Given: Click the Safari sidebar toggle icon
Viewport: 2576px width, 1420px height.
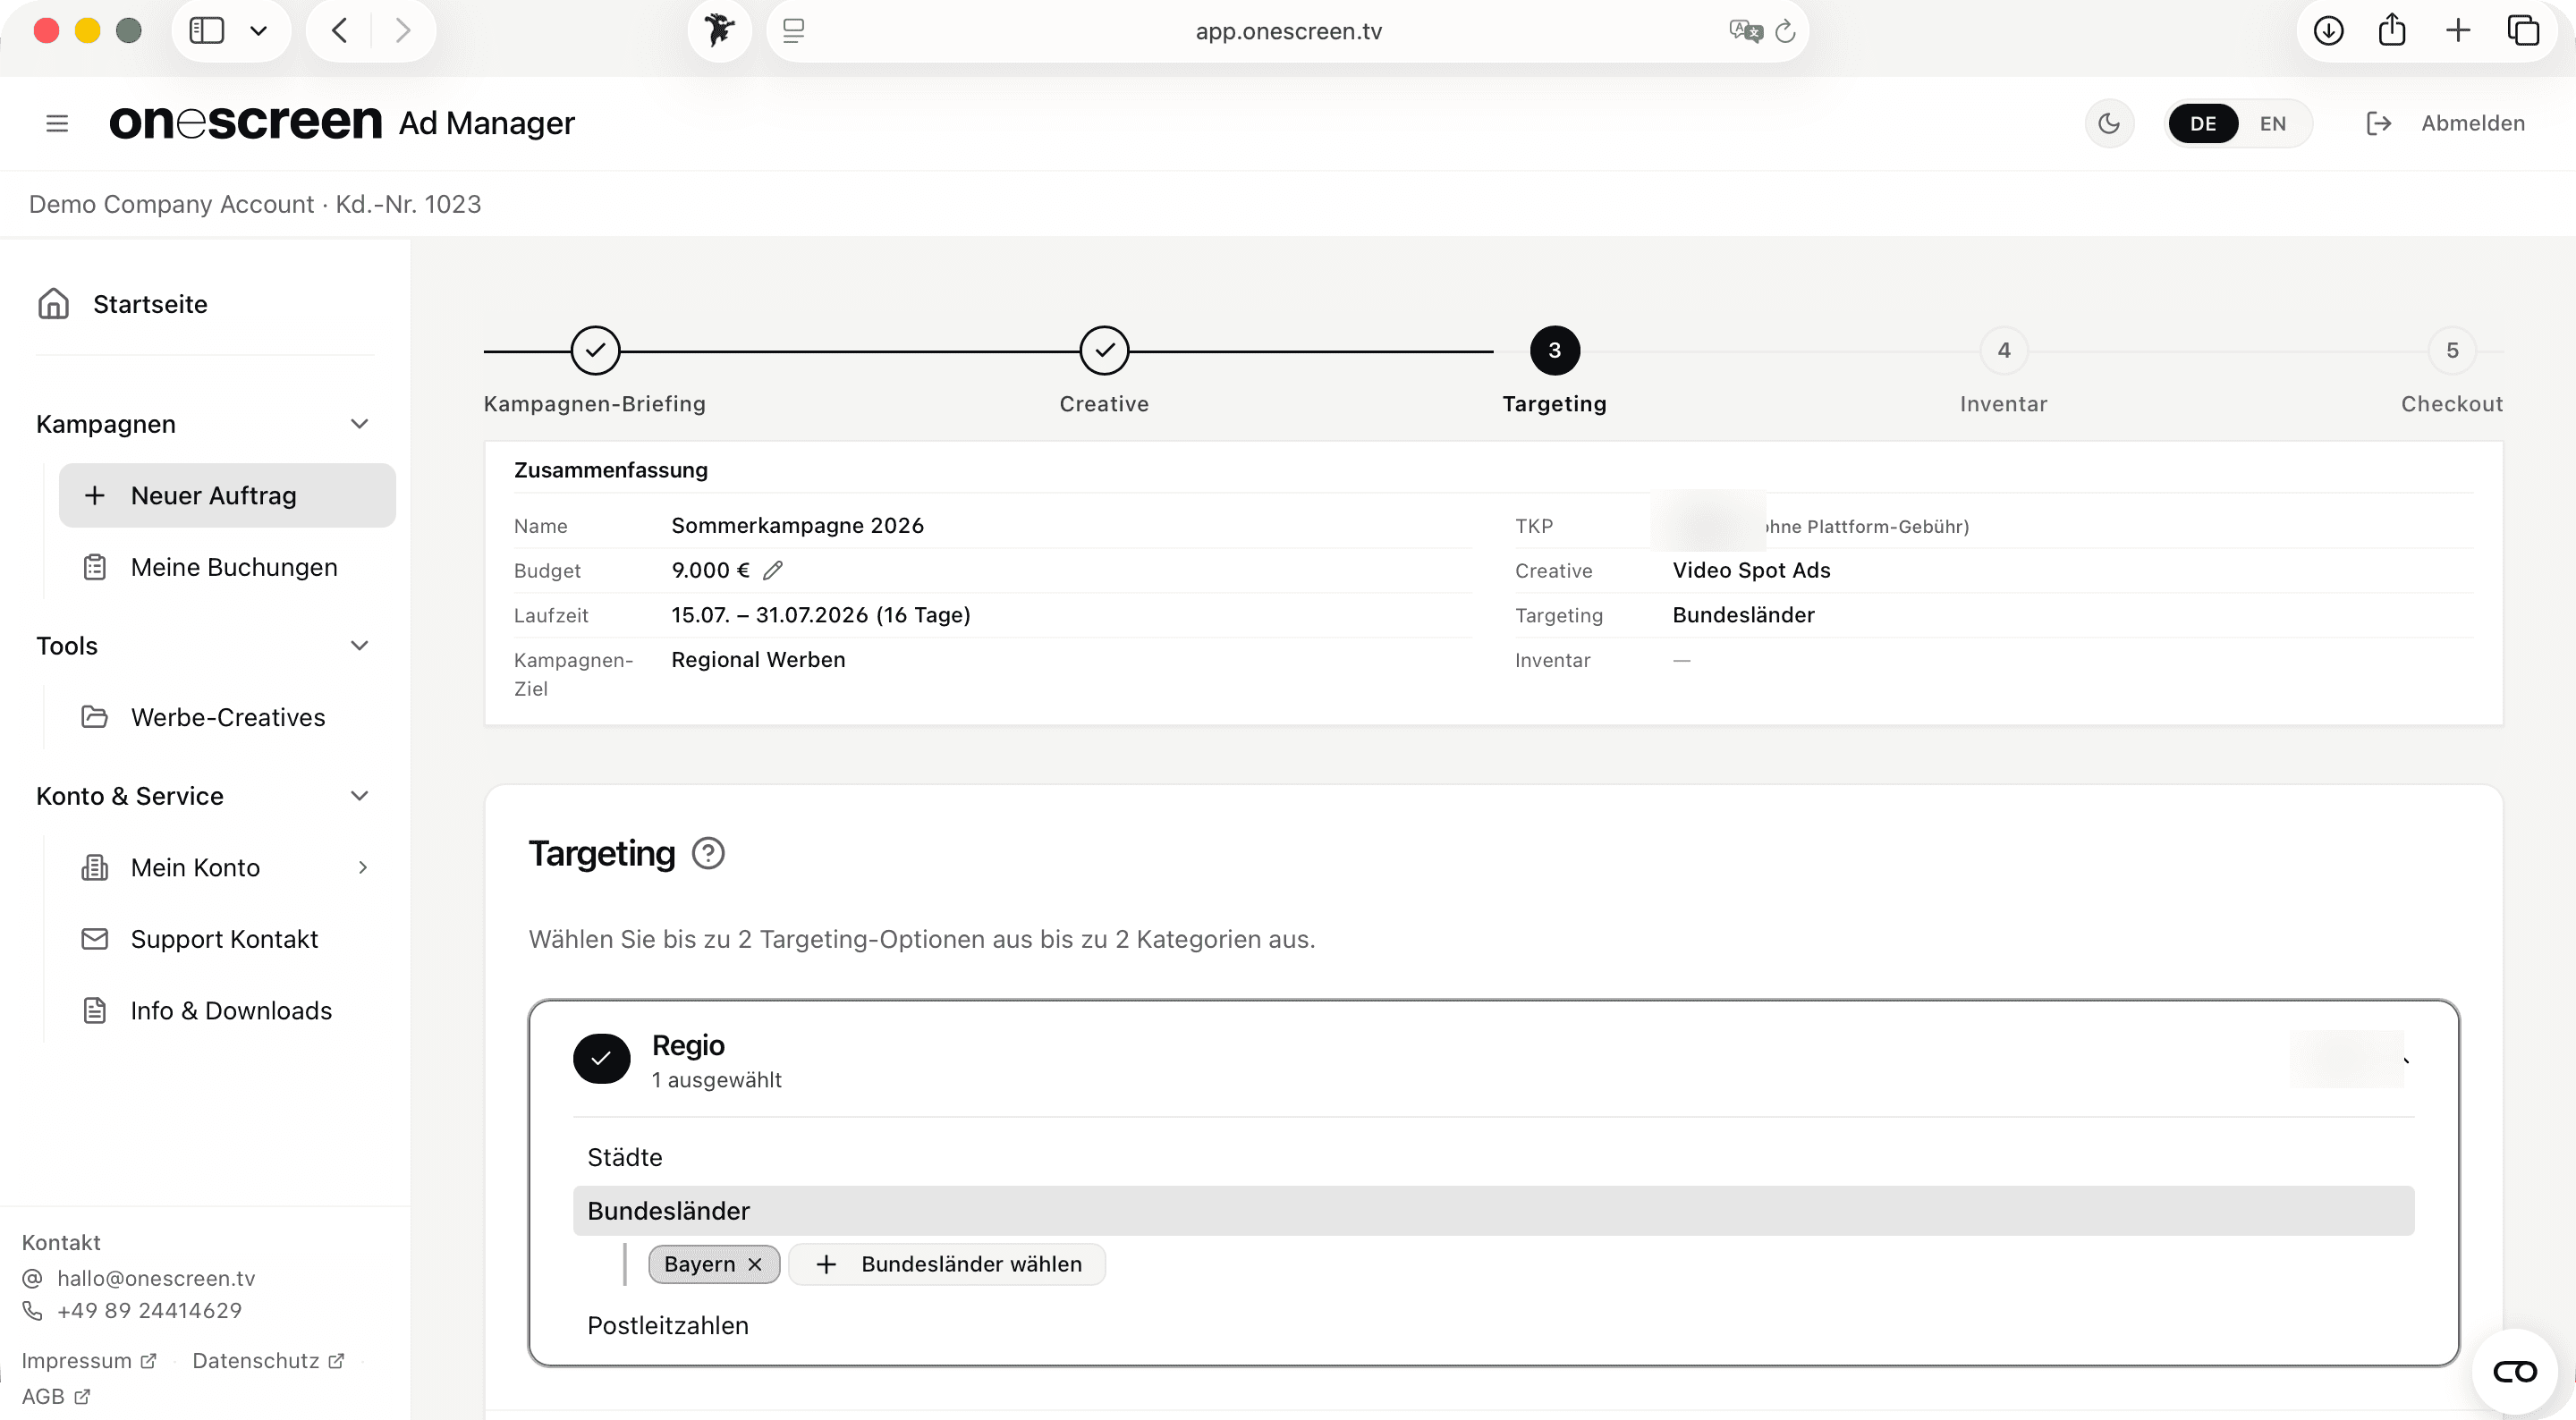Looking at the screenshot, I should (206, 30).
